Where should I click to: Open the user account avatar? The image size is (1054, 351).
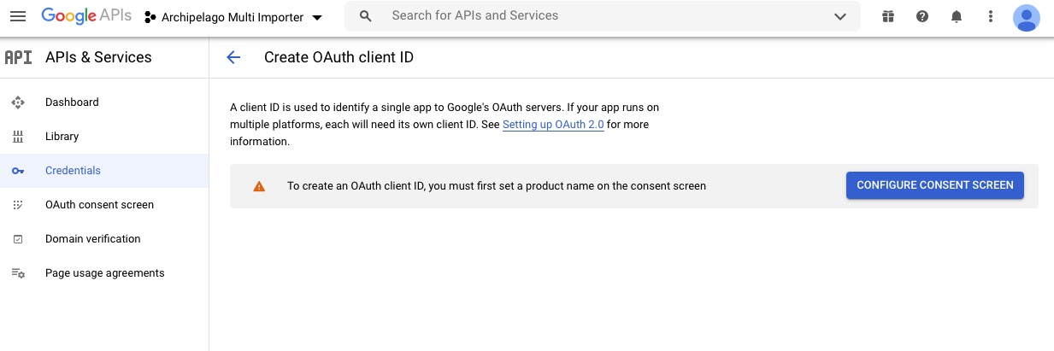point(1026,16)
